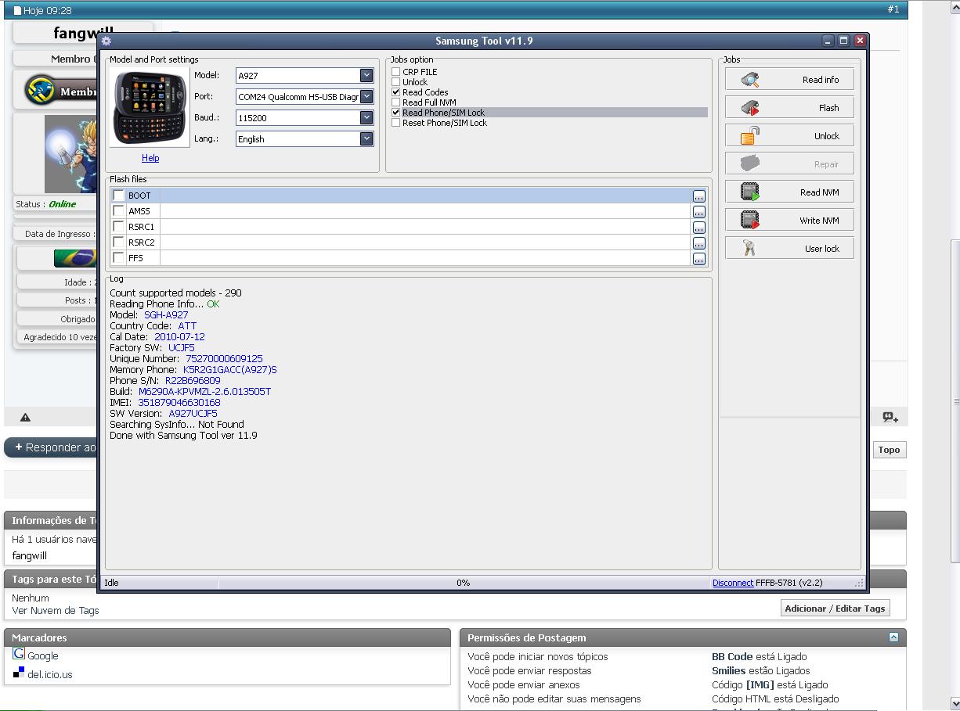Uncheck Read Phone/SIM Lock option
This screenshot has height=711, width=960.
click(396, 113)
